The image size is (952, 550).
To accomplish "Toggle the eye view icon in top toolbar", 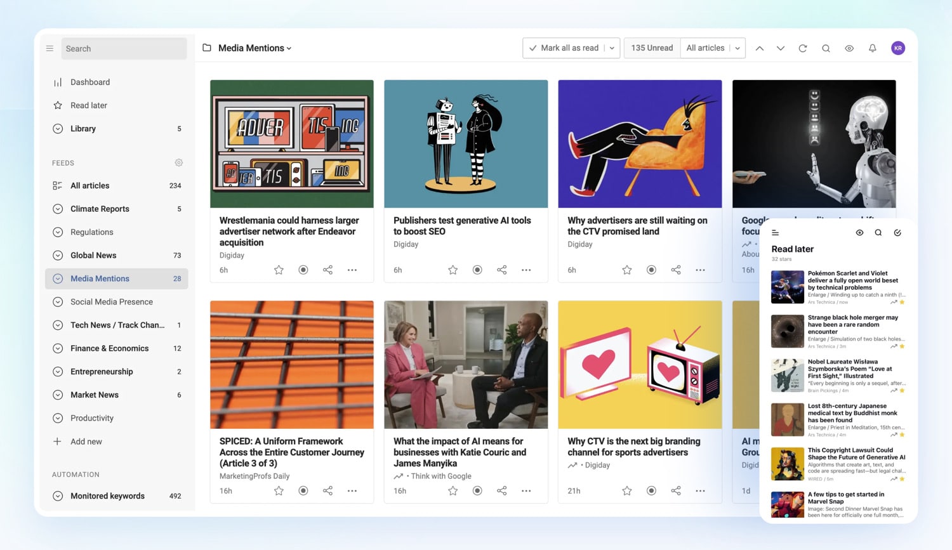I will 849,48.
